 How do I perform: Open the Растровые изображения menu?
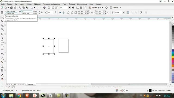51,4
